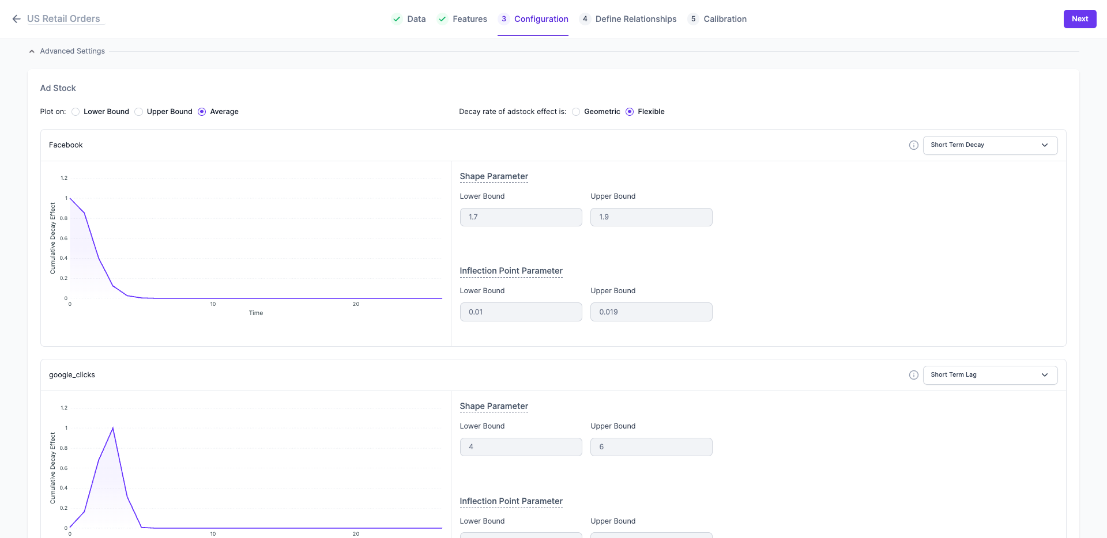Image resolution: width=1107 pixels, height=538 pixels.
Task: Click the Facebook shape upper bound field 1.9
Action: pyautogui.click(x=652, y=217)
